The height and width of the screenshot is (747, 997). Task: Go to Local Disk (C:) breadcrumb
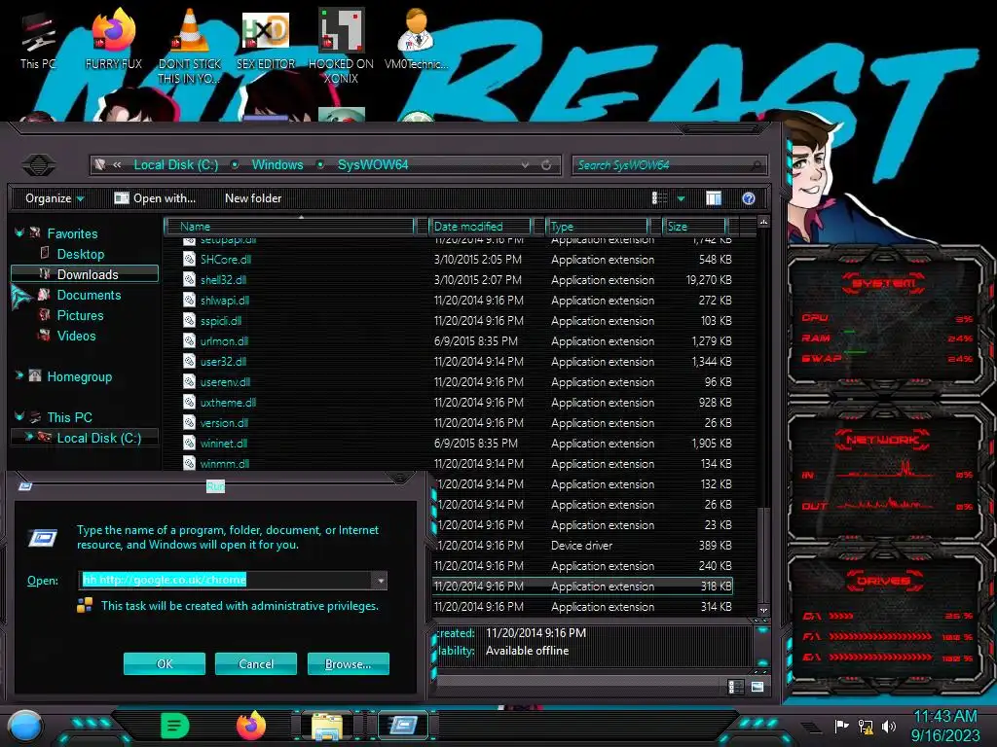(x=175, y=165)
